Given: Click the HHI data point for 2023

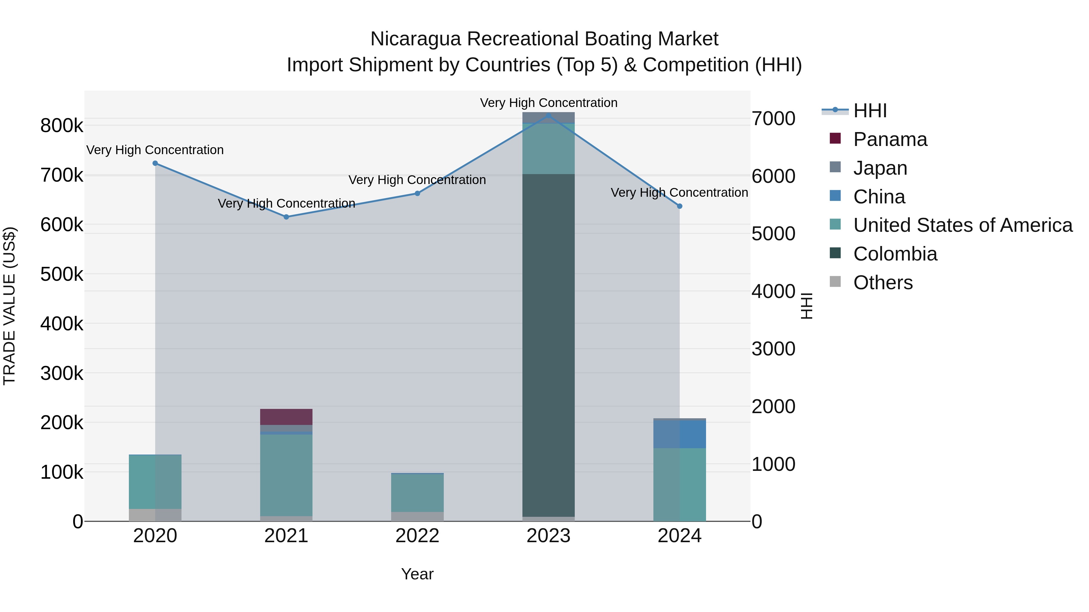Looking at the screenshot, I should tap(548, 115).
